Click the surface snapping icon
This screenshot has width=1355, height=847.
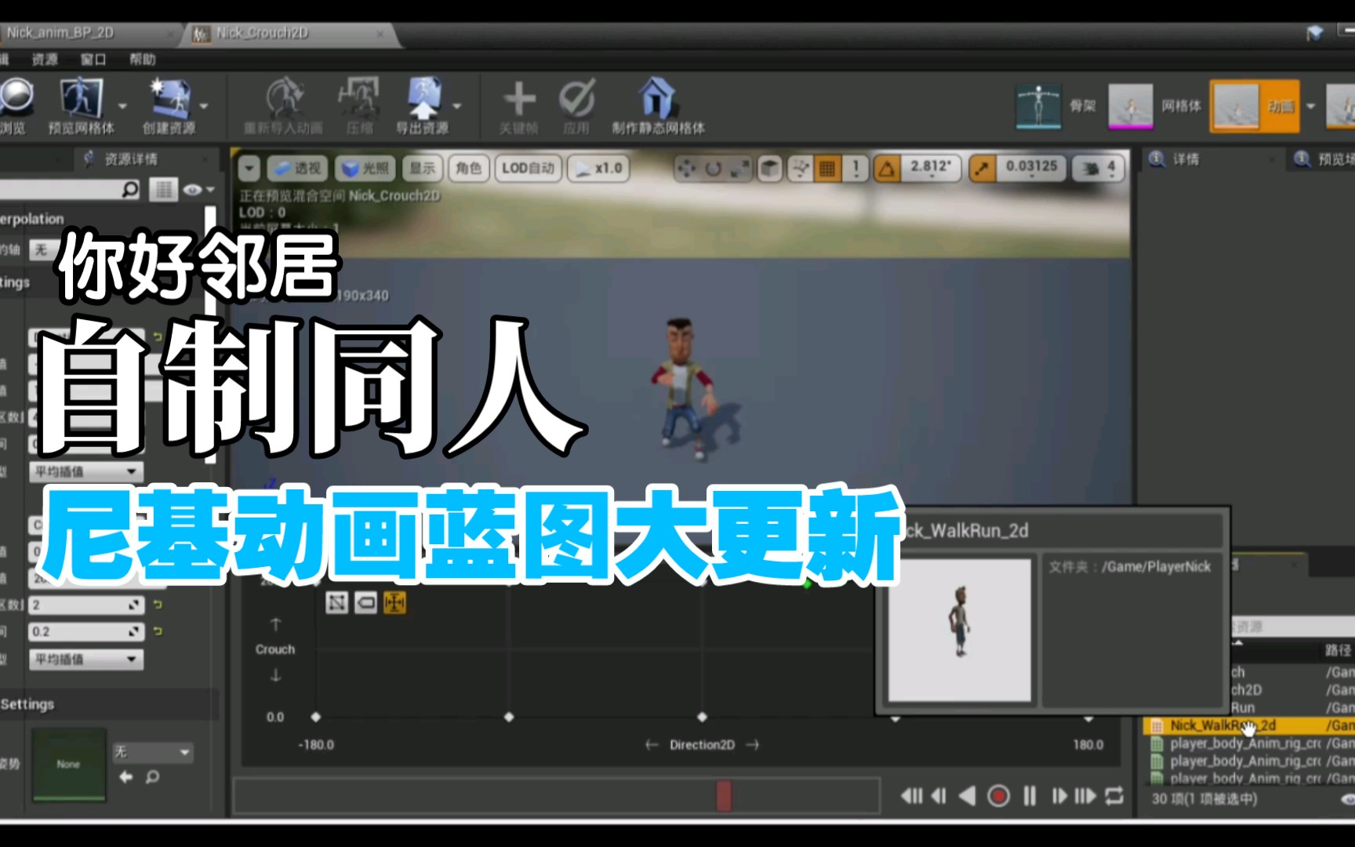tap(801, 169)
